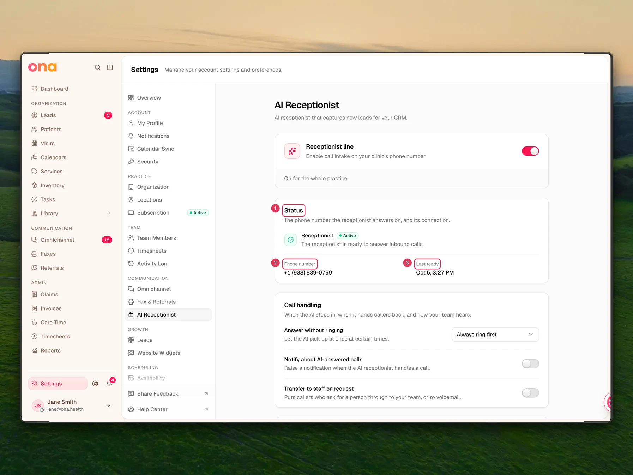The image size is (633, 475).
Task: Open Share Feedback link
Action: (168, 394)
